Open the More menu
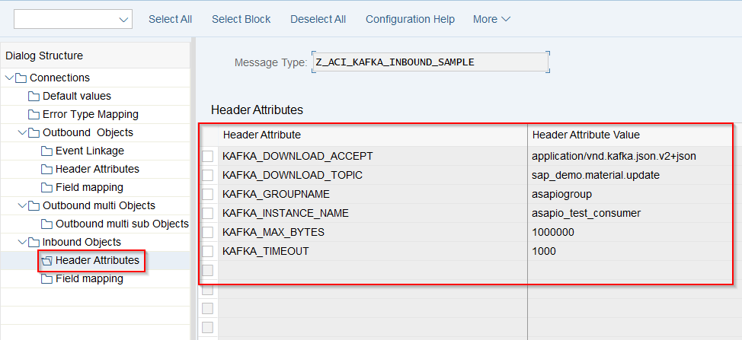This screenshot has width=742, height=340. pyautogui.click(x=491, y=19)
